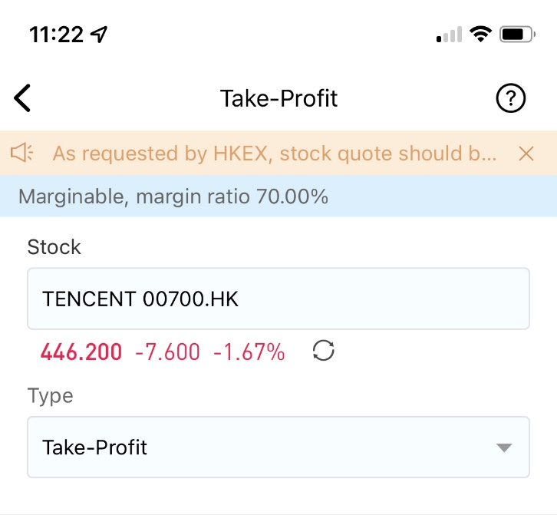Open the Type dropdown arrow
The width and height of the screenshot is (557, 515).
click(504, 447)
